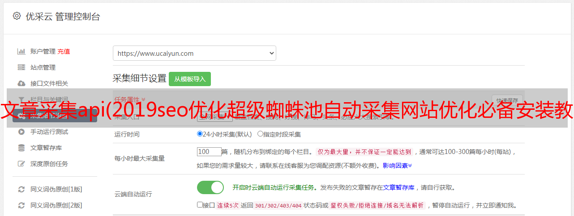Click the highlighted 仅为最大量，并不保证一定能达到 note
574x216 pixels.
(x=364, y=152)
